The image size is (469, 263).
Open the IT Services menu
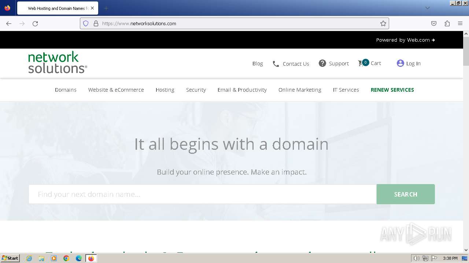pos(346,90)
